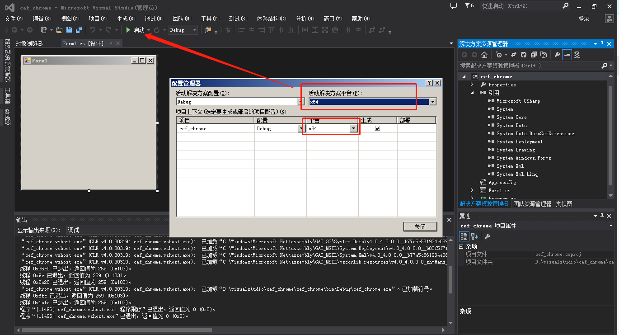Open the 活动解决方案平台 x64 dropdown
This screenshot has width=619, height=335.
(x=433, y=102)
